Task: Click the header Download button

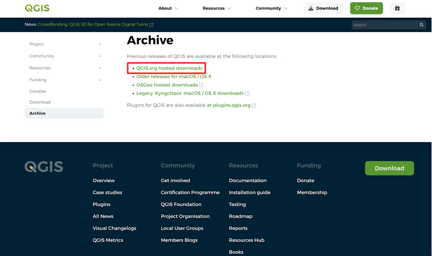Action: [323, 8]
